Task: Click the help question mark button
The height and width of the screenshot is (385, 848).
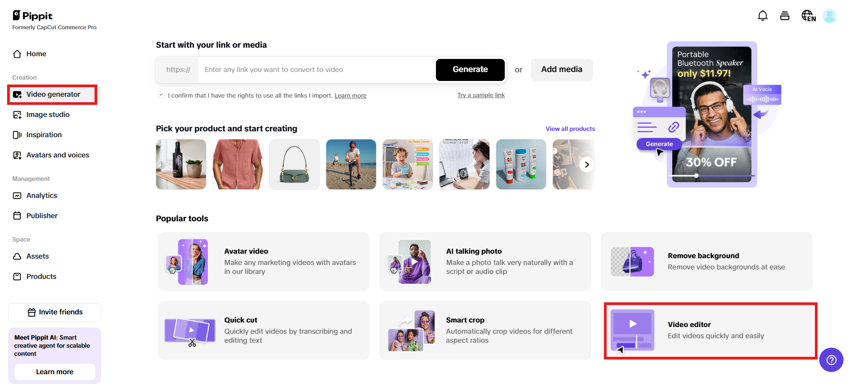Action: click(x=831, y=360)
